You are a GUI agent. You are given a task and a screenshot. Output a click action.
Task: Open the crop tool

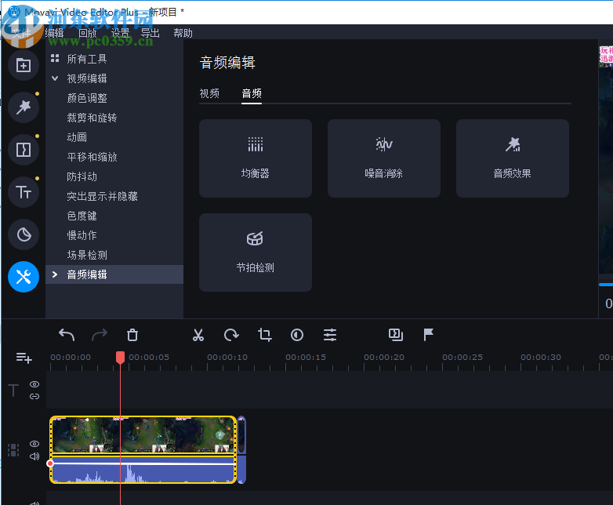pyautogui.click(x=265, y=335)
